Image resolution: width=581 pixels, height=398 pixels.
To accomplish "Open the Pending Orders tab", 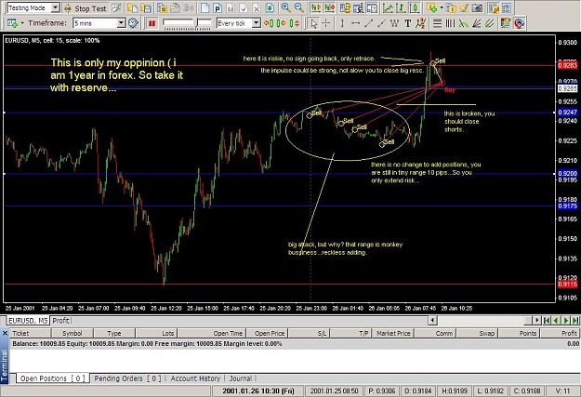I will (127, 378).
